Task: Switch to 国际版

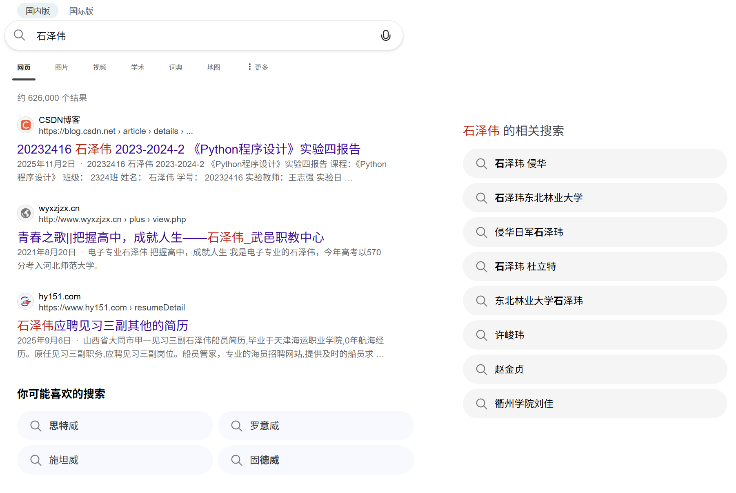Action: coord(81,11)
